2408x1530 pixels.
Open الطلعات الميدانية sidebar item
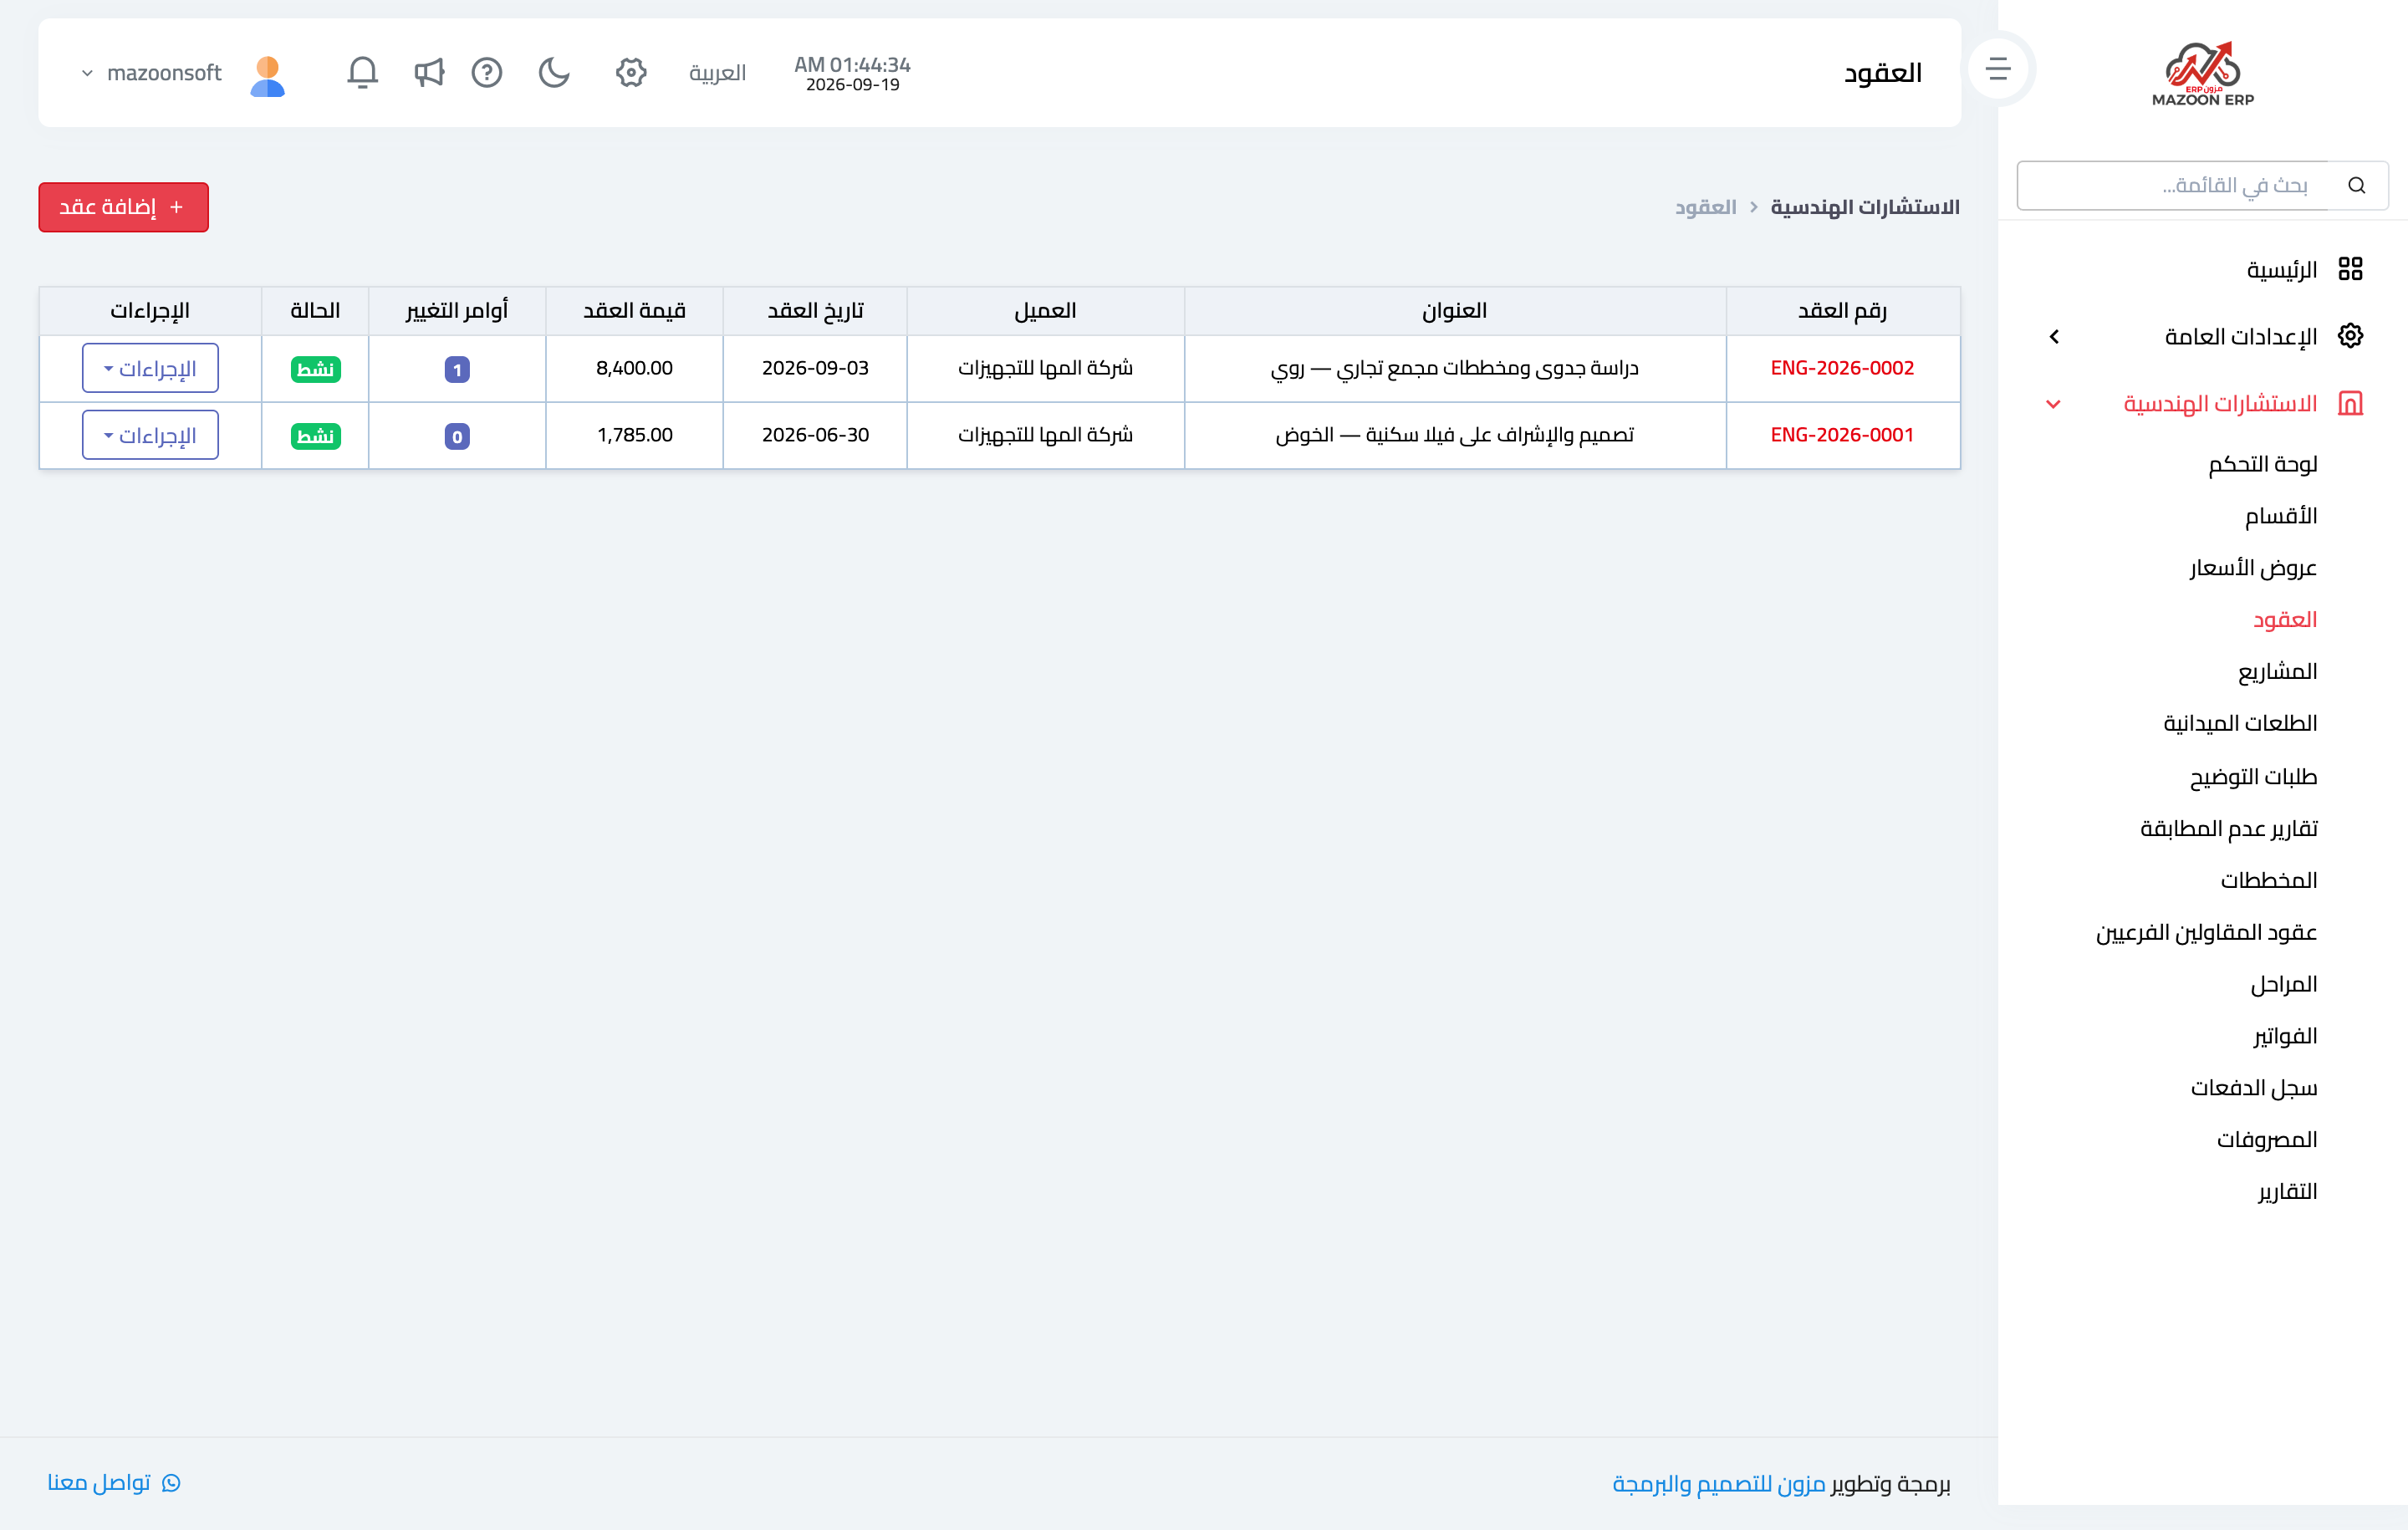[x=2240, y=723]
